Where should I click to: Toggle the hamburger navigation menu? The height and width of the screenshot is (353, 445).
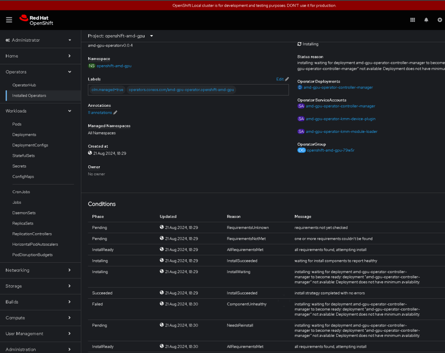pyautogui.click(x=9, y=20)
